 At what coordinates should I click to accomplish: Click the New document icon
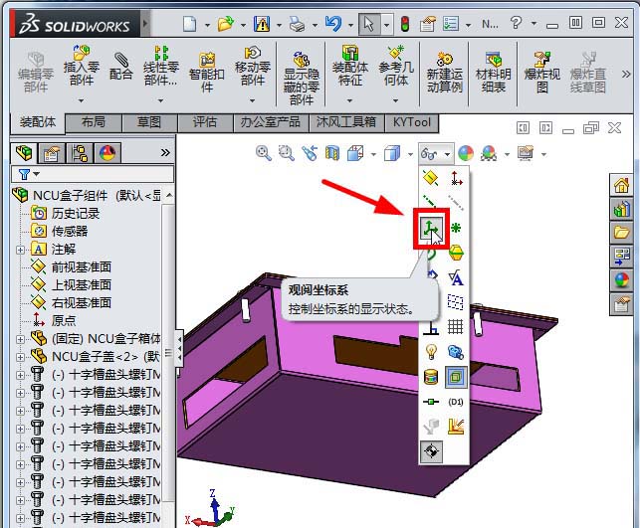pos(189,24)
